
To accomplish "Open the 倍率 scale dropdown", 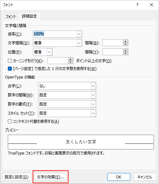I will coord(79,34).
